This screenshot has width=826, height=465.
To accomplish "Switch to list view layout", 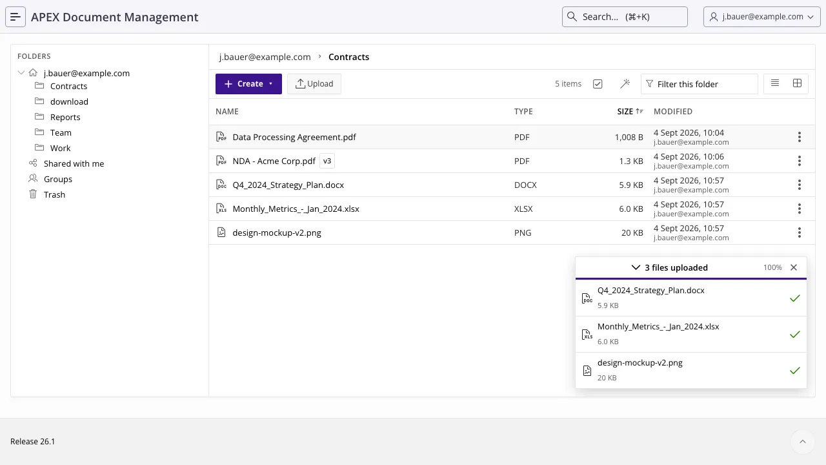I will (x=775, y=83).
